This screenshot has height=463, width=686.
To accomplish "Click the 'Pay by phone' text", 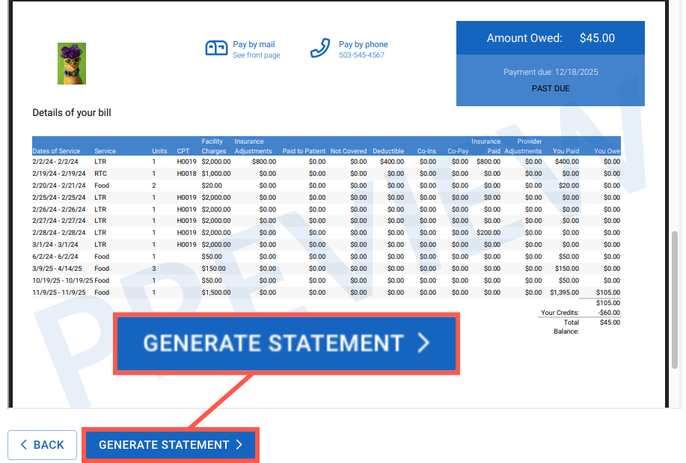I will coord(363,45).
